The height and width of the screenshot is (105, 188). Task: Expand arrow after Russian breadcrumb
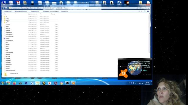click(x=69, y=8)
